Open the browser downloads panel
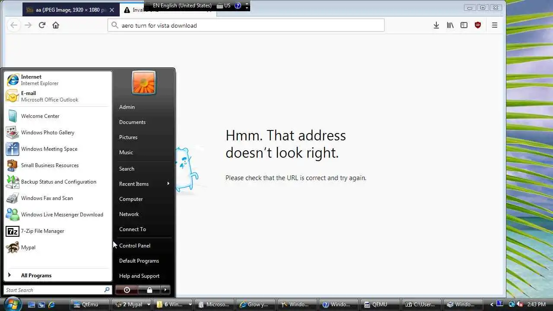Screen dimensions: 553x311 pos(436,25)
